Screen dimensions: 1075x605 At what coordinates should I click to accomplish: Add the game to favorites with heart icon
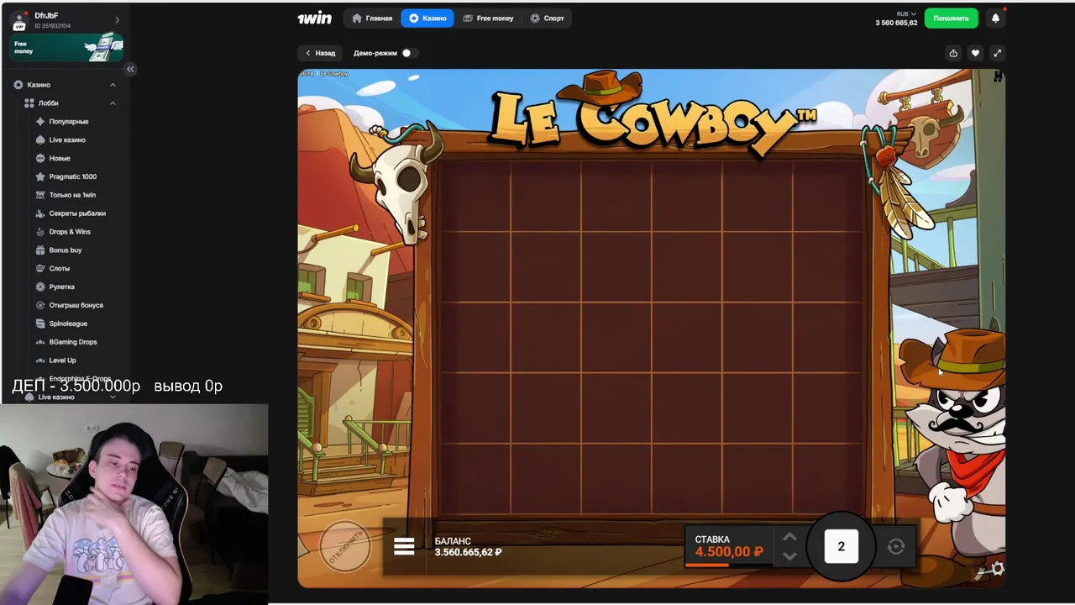point(975,53)
